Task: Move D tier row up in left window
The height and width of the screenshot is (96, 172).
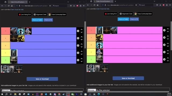Action: click(82, 59)
